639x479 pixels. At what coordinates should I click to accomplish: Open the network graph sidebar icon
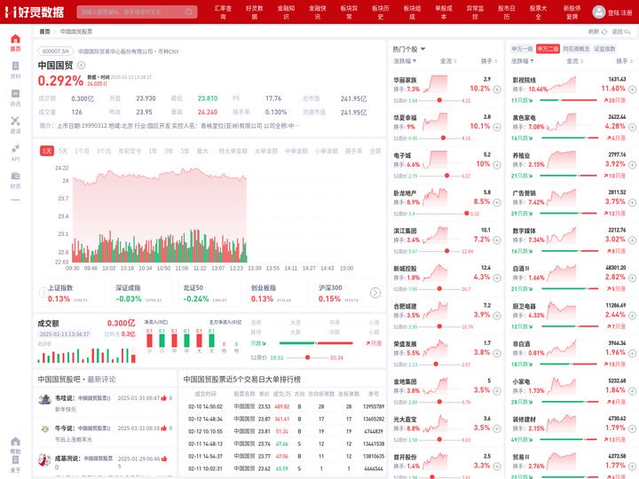pos(15,125)
